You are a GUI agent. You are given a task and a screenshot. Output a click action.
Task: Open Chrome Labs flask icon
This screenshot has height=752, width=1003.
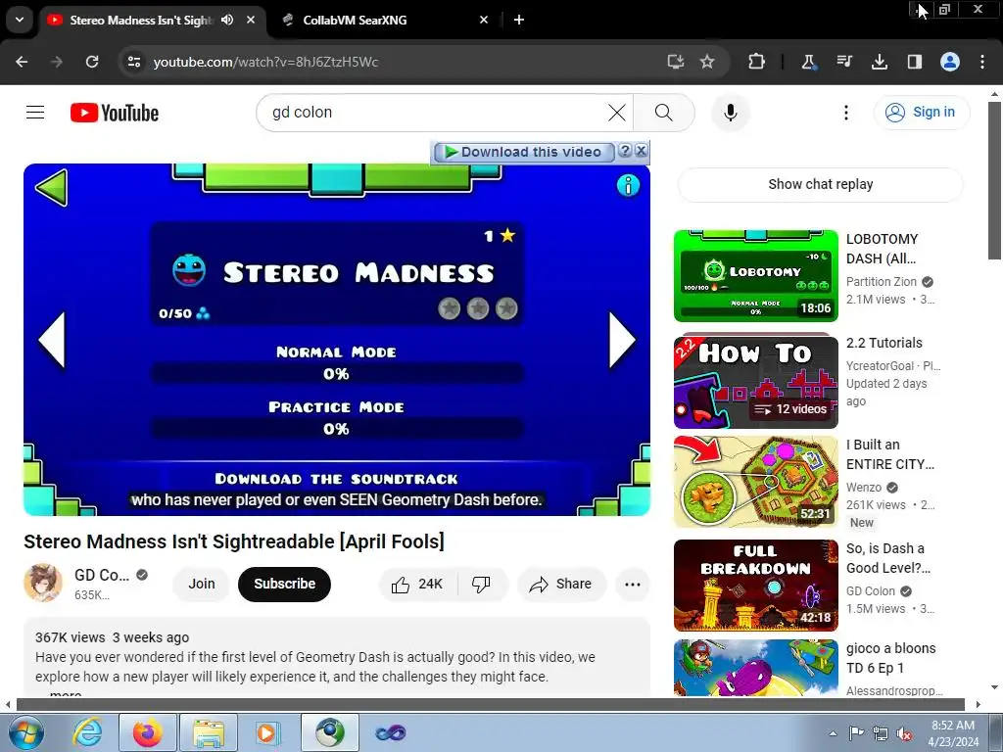pyautogui.click(x=808, y=62)
